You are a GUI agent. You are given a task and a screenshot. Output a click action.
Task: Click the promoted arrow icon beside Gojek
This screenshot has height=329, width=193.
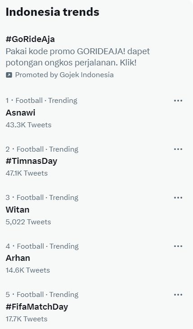9,75
